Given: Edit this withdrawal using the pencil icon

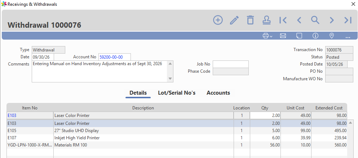Looking at the screenshot, I should coord(234,20).
